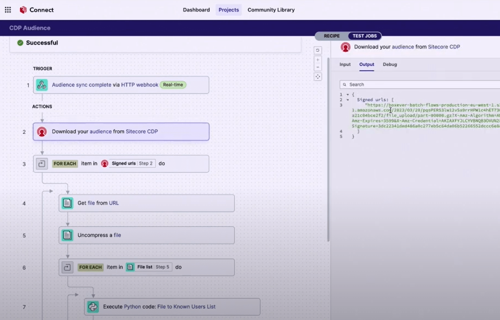Open the Community Library tab
This screenshot has height=320, width=500.
[271, 10]
